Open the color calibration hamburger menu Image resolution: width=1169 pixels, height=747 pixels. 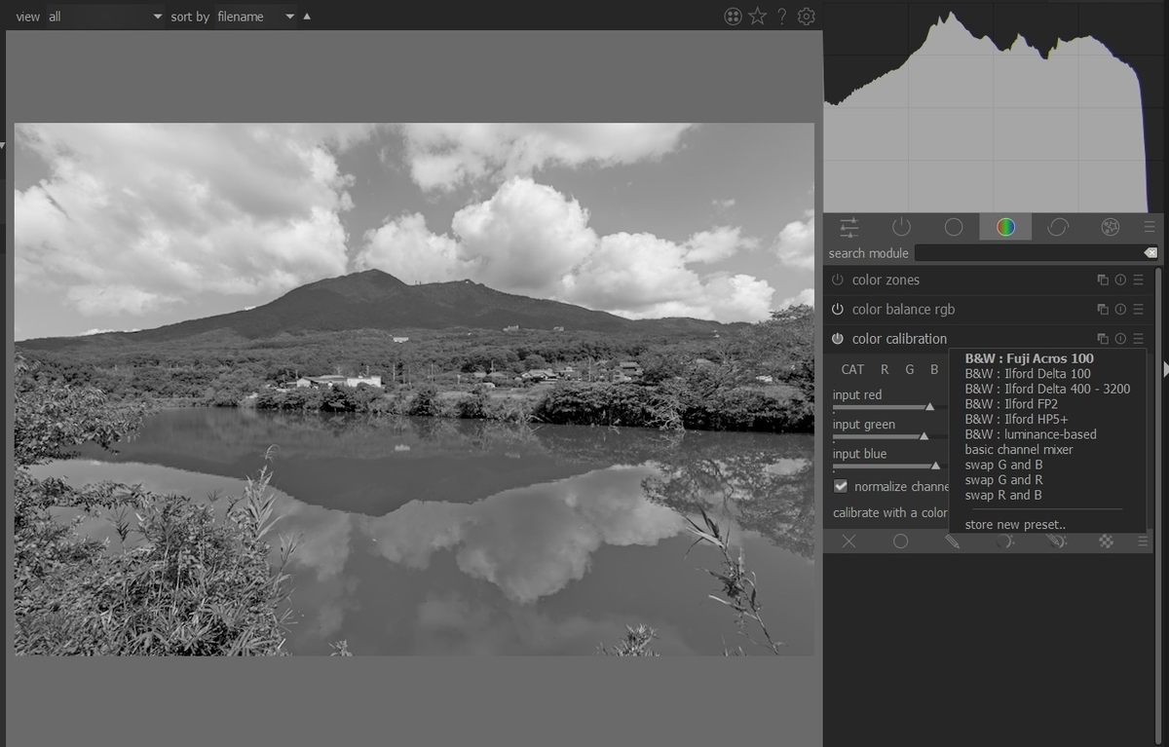click(x=1138, y=338)
